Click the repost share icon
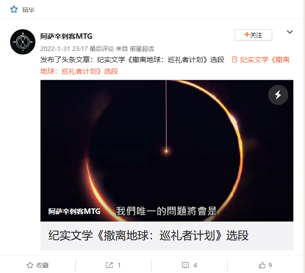This screenshot has width=305, height=273. click(109, 265)
